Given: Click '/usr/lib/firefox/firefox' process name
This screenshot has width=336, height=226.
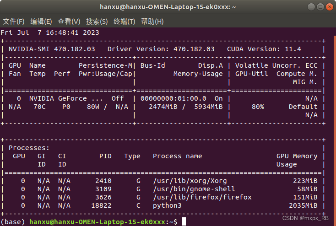Looking at the screenshot, I should 202,197.
